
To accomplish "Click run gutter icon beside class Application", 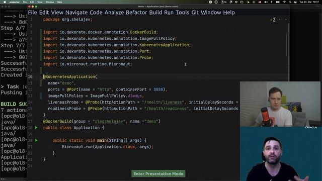I will [x=36, y=128].
